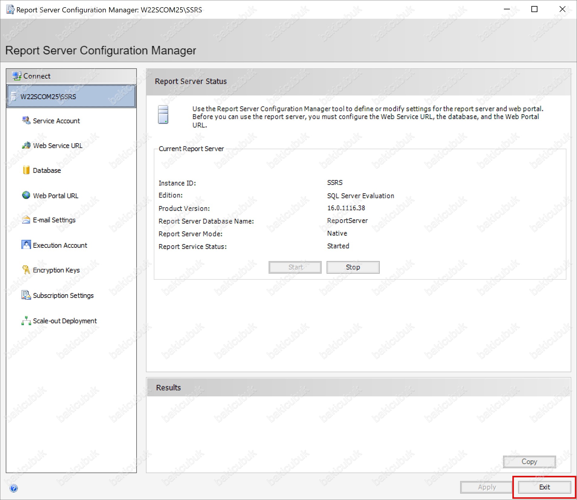Click the app icon in title bar
Viewport: 577px width, 500px height.
click(x=10, y=10)
